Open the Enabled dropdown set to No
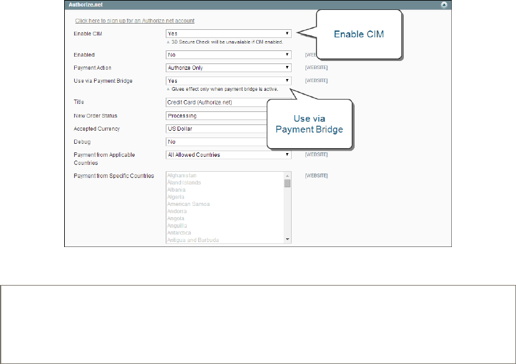 point(228,55)
